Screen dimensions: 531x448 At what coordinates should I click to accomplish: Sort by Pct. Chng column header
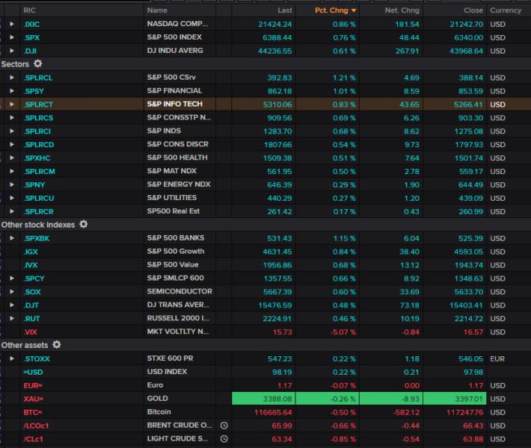pos(331,10)
